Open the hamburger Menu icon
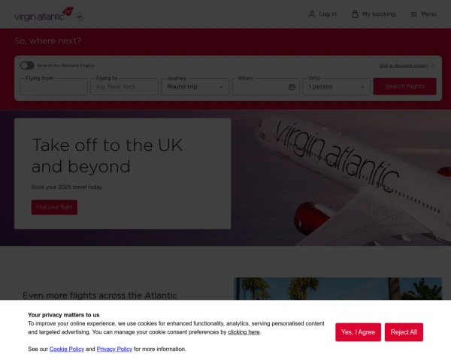Viewport: 451px width, 360px height. click(x=413, y=14)
